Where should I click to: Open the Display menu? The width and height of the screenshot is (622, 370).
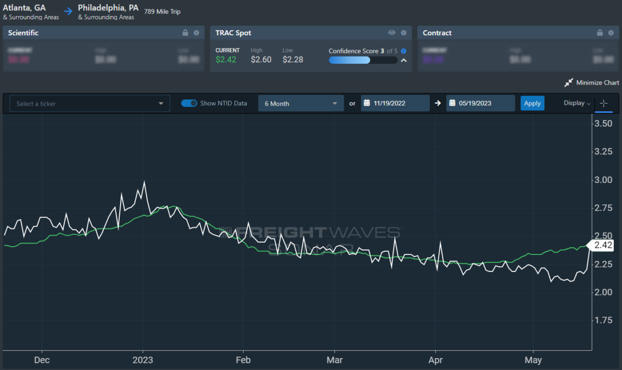click(577, 103)
